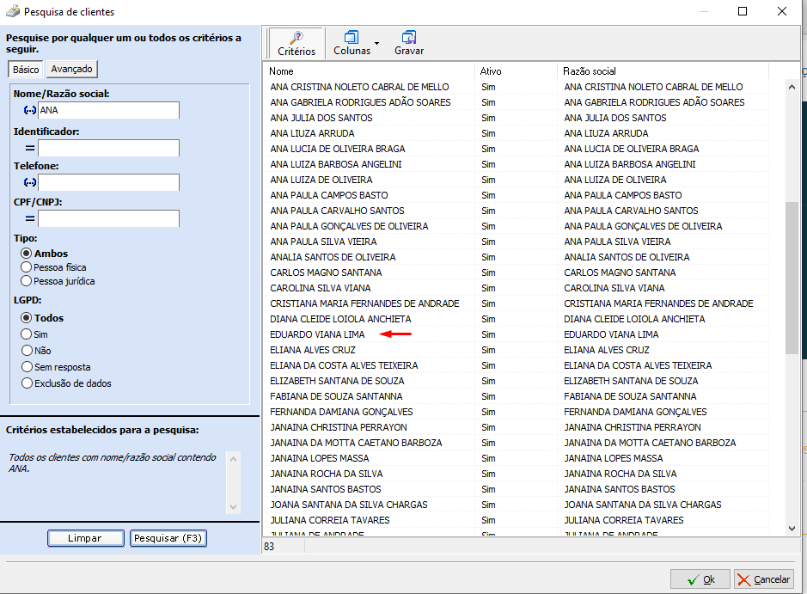Image resolution: width=807 pixels, height=594 pixels.
Task: Click the CPF/CNPJ input field
Action: [108, 218]
